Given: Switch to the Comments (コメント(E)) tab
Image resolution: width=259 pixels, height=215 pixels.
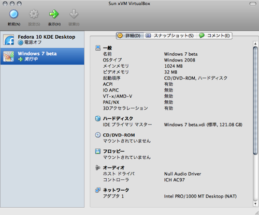Looking at the screenshot, I should [215, 36].
